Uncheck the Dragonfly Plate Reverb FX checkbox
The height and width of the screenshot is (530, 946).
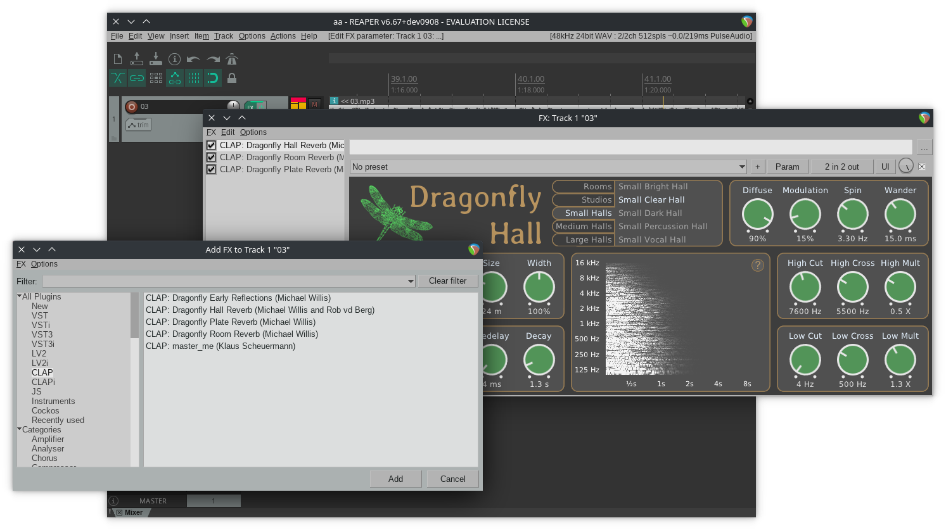pyautogui.click(x=212, y=169)
